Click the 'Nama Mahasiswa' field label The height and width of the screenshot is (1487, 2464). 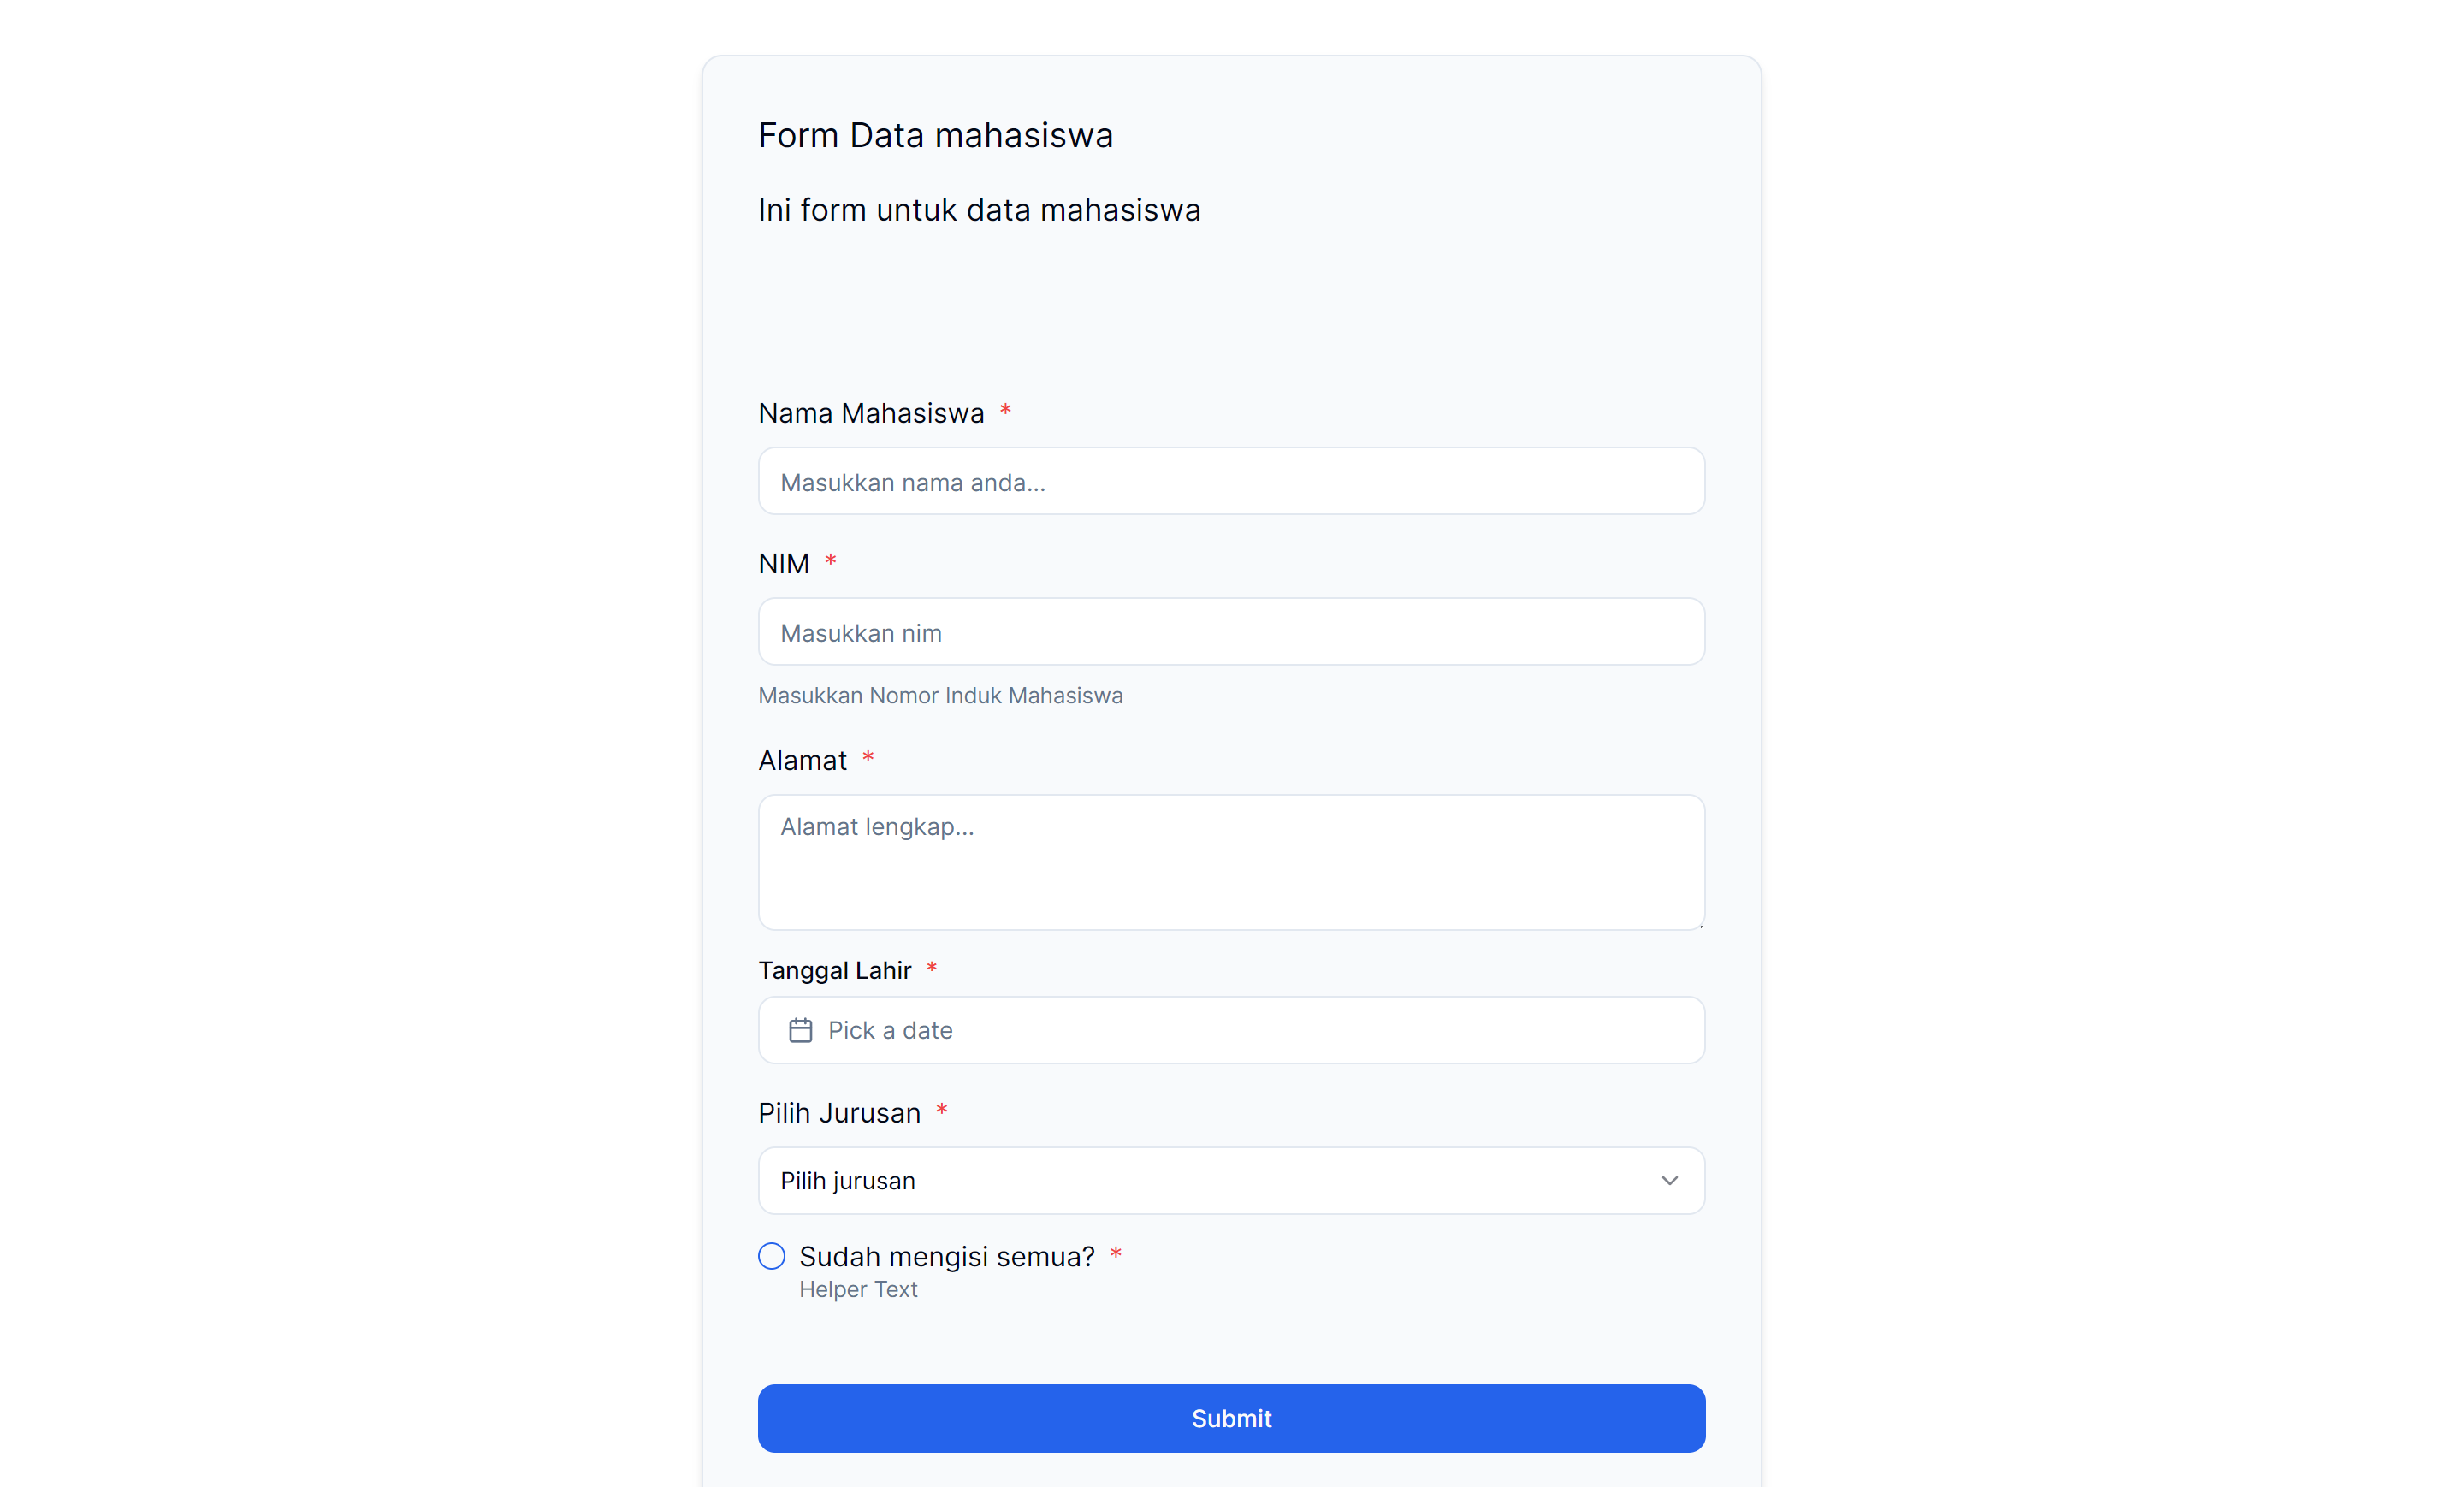(870, 413)
